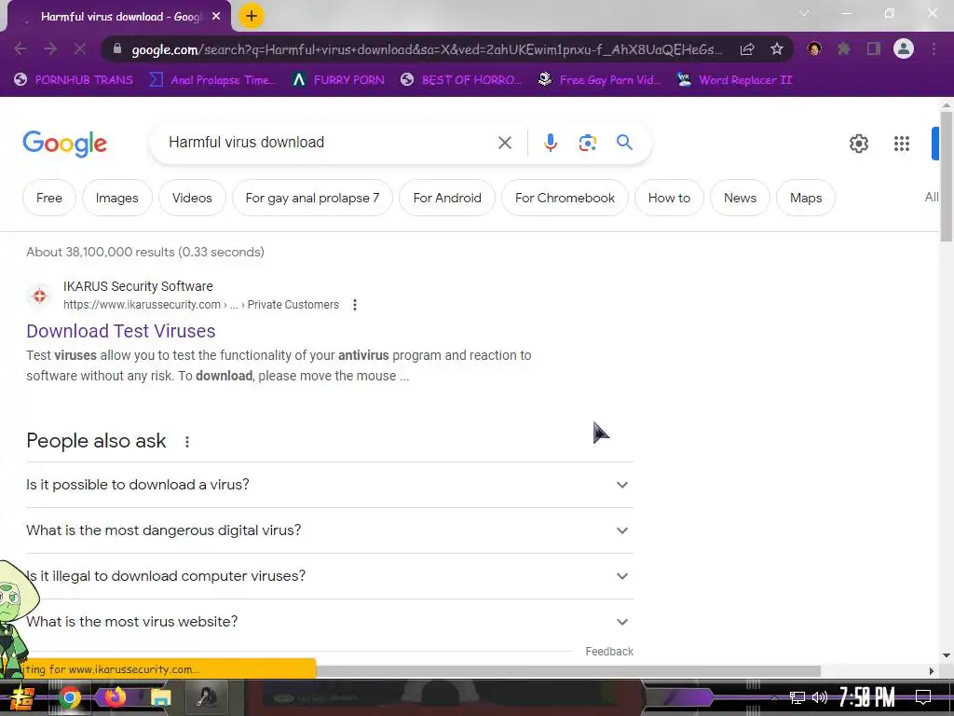Open the BEST OF HORRO... bookmark
This screenshot has width=954, height=716.
(462, 80)
